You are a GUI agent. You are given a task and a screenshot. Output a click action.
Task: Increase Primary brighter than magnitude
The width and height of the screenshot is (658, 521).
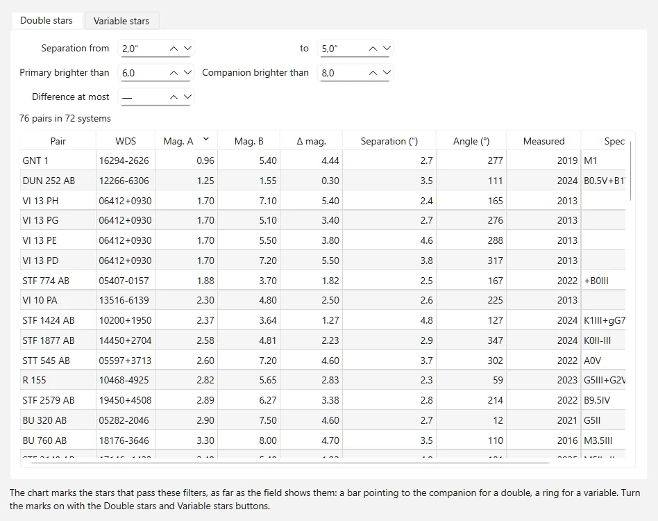pos(174,73)
